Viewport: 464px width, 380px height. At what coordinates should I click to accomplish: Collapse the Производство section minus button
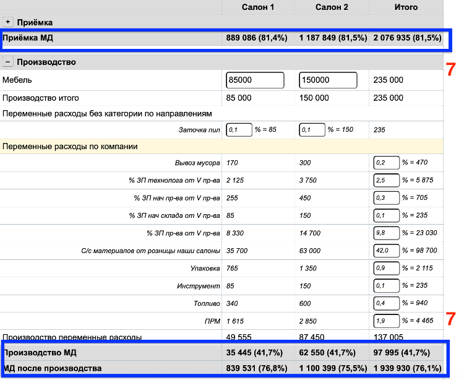pyautogui.click(x=8, y=62)
